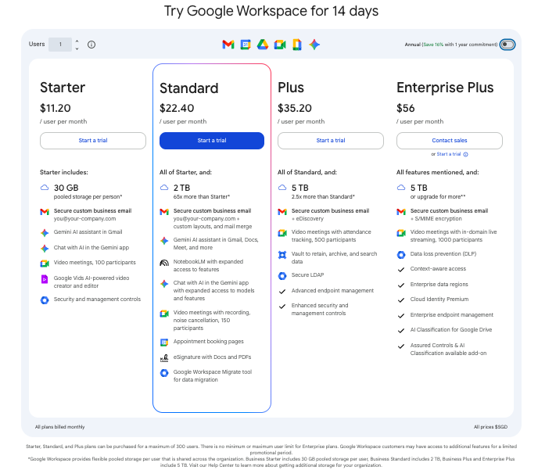Click 'Enhanced security and management controls' text
Image resolution: width=538 pixels, height=470 pixels.
coord(320,310)
